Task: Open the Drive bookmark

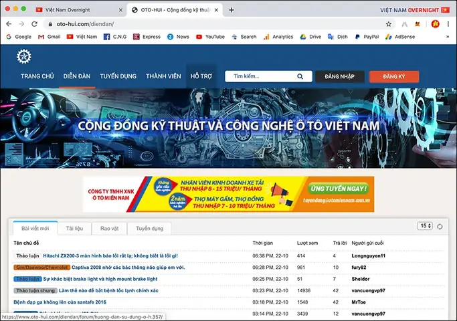Action: point(310,37)
